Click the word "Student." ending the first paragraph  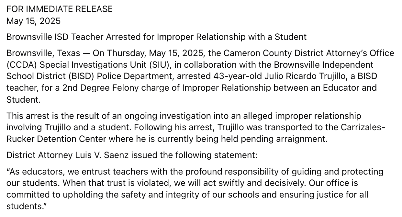(x=24, y=100)
